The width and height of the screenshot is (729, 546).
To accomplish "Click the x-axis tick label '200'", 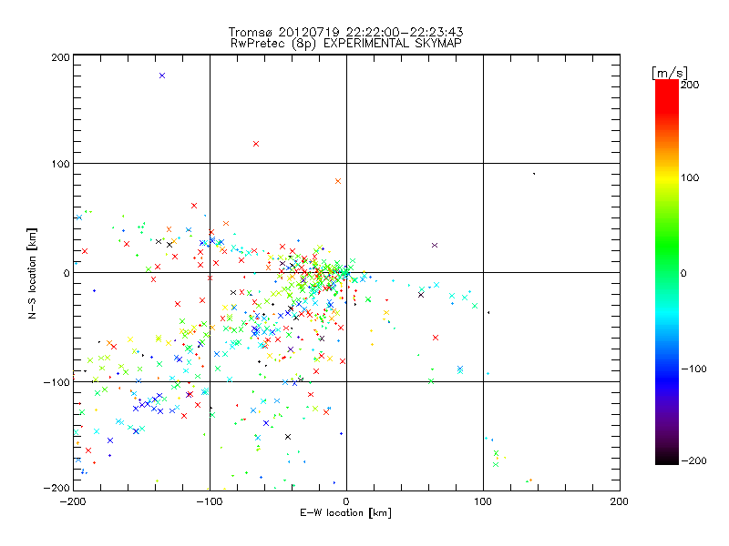I will pos(620,501).
